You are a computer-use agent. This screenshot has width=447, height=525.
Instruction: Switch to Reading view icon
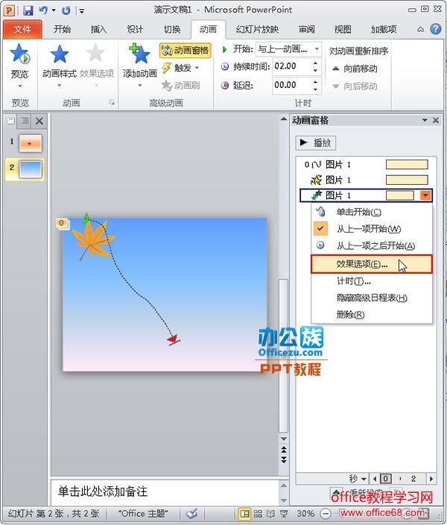(270, 513)
